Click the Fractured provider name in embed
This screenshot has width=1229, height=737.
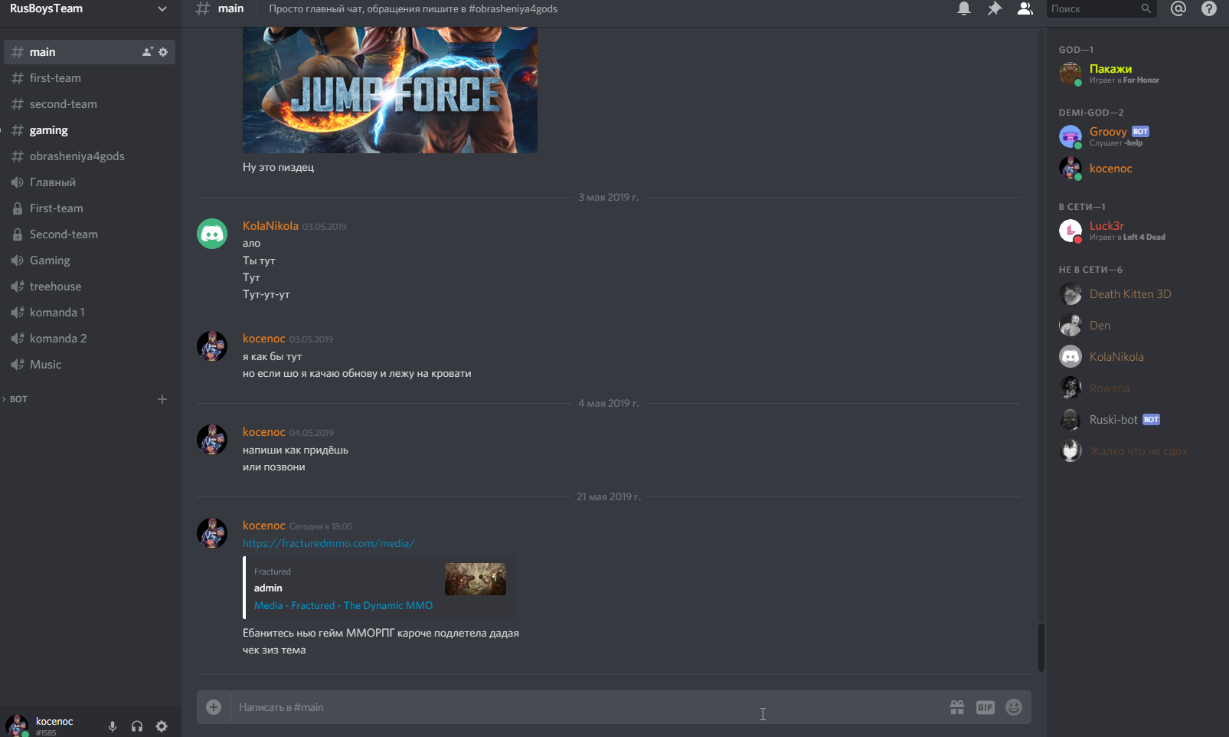tap(273, 572)
